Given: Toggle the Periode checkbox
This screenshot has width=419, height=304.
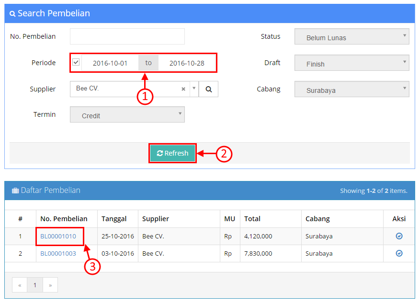Looking at the screenshot, I should tap(76, 62).
